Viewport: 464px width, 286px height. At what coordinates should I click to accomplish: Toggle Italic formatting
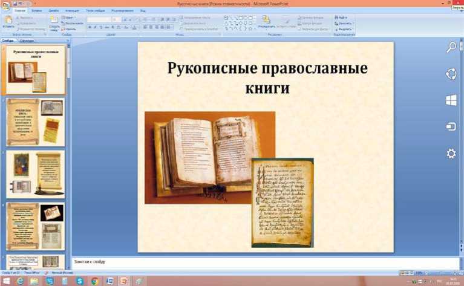[96, 27]
